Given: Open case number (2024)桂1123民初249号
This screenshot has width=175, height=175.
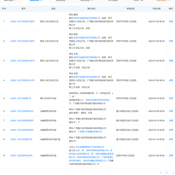Looking at the screenshot, I should pyautogui.click(x=22, y=130).
